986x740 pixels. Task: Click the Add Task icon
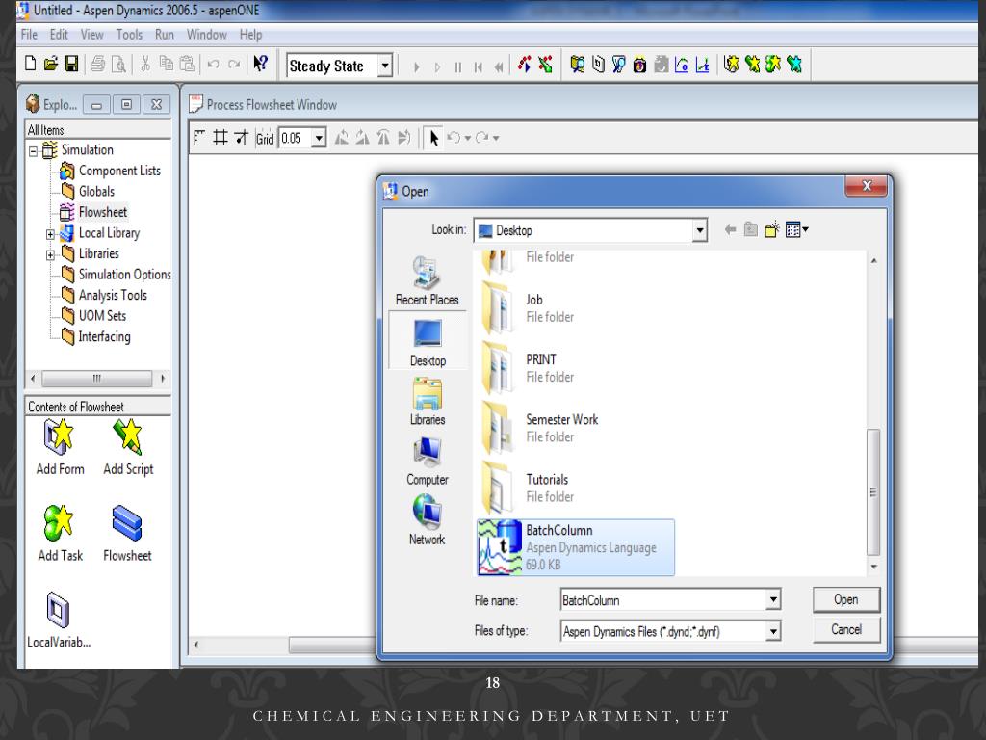(x=60, y=534)
